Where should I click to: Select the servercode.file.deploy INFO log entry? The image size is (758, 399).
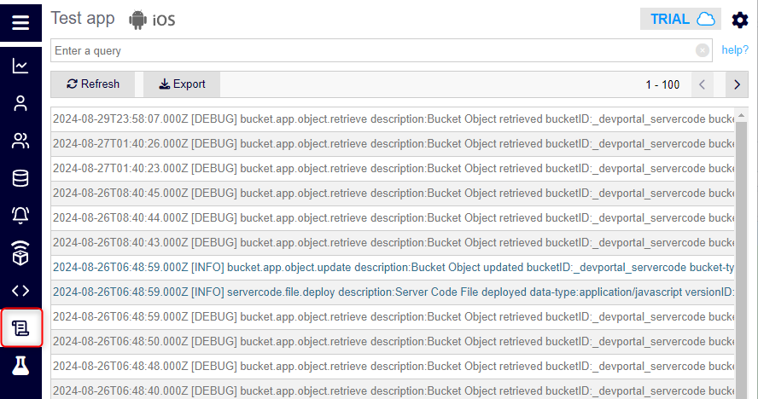393,292
